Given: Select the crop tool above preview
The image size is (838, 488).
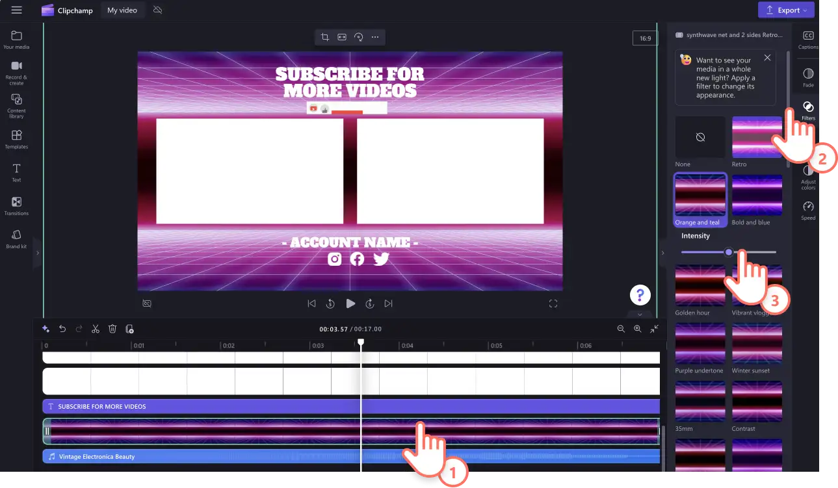Looking at the screenshot, I should 325,37.
